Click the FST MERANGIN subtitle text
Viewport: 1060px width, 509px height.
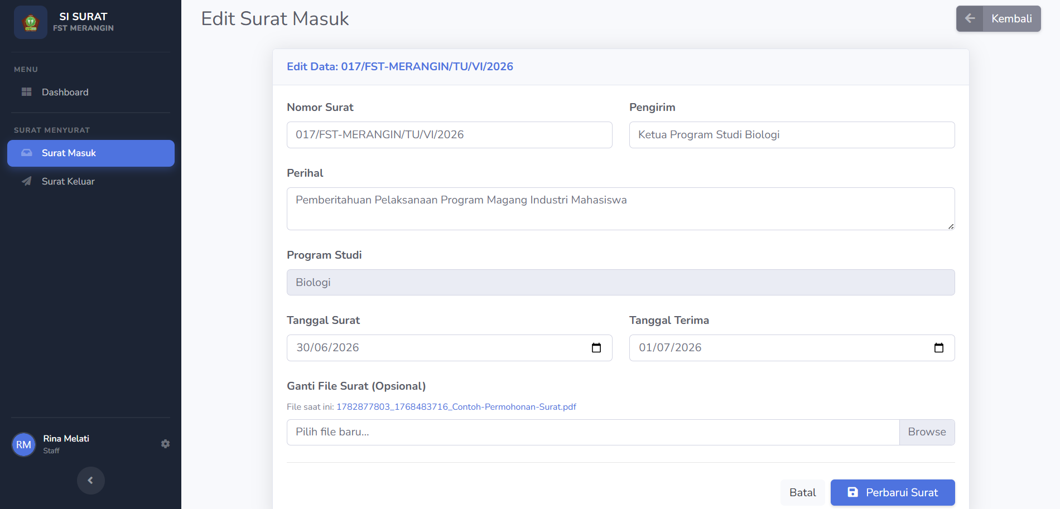point(83,28)
